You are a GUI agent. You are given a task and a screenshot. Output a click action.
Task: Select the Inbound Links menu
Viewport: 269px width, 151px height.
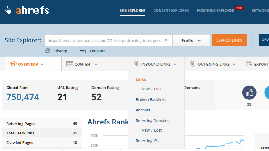[156, 64]
